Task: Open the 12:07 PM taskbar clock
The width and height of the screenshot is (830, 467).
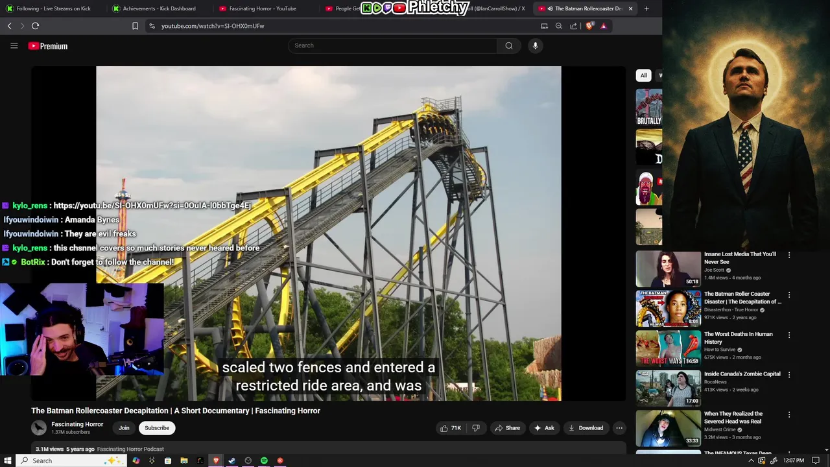Action: click(x=793, y=461)
